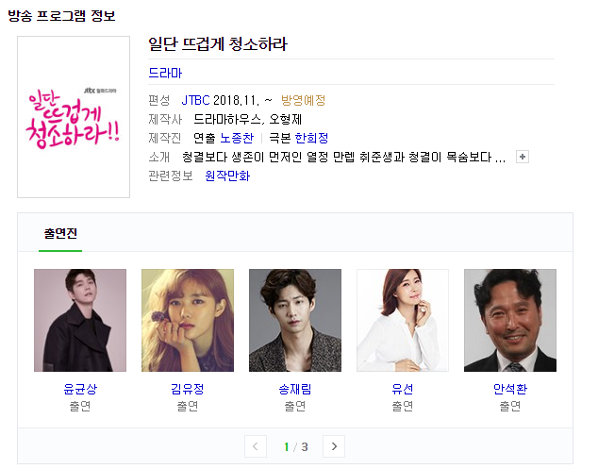Image resolution: width=598 pixels, height=469 pixels.
Task: Go to next cast page arrow
Action: tap(334, 446)
